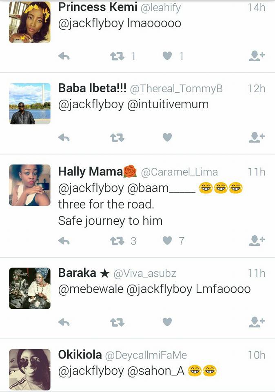The width and height of the screenshot is (275, 392).
Task: Reply to Princess Kemi's tweet
Action: [x=64, y=56]
